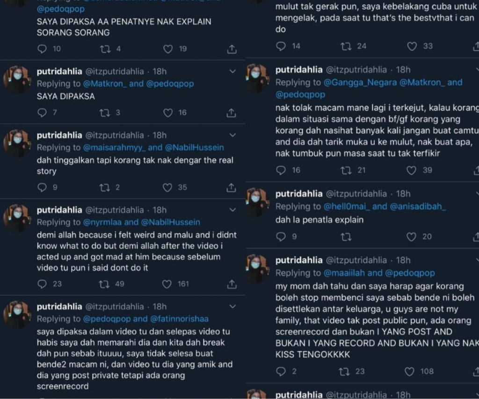Retweet the tweet with 21 retweets
479x399 pixels.
346,170
